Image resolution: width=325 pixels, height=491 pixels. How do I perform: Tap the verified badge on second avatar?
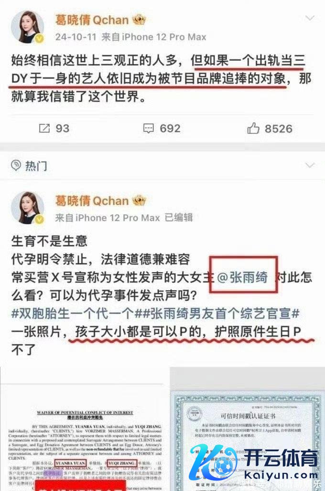coord(39,220)
